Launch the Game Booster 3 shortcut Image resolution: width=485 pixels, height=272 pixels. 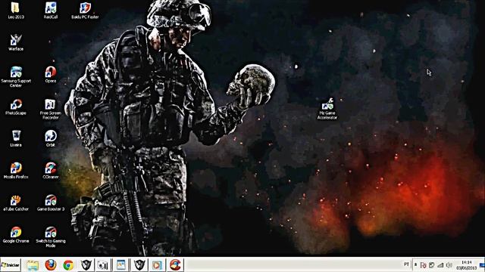51,202
